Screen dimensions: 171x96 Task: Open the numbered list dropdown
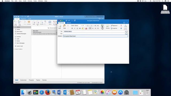(93, 26)
